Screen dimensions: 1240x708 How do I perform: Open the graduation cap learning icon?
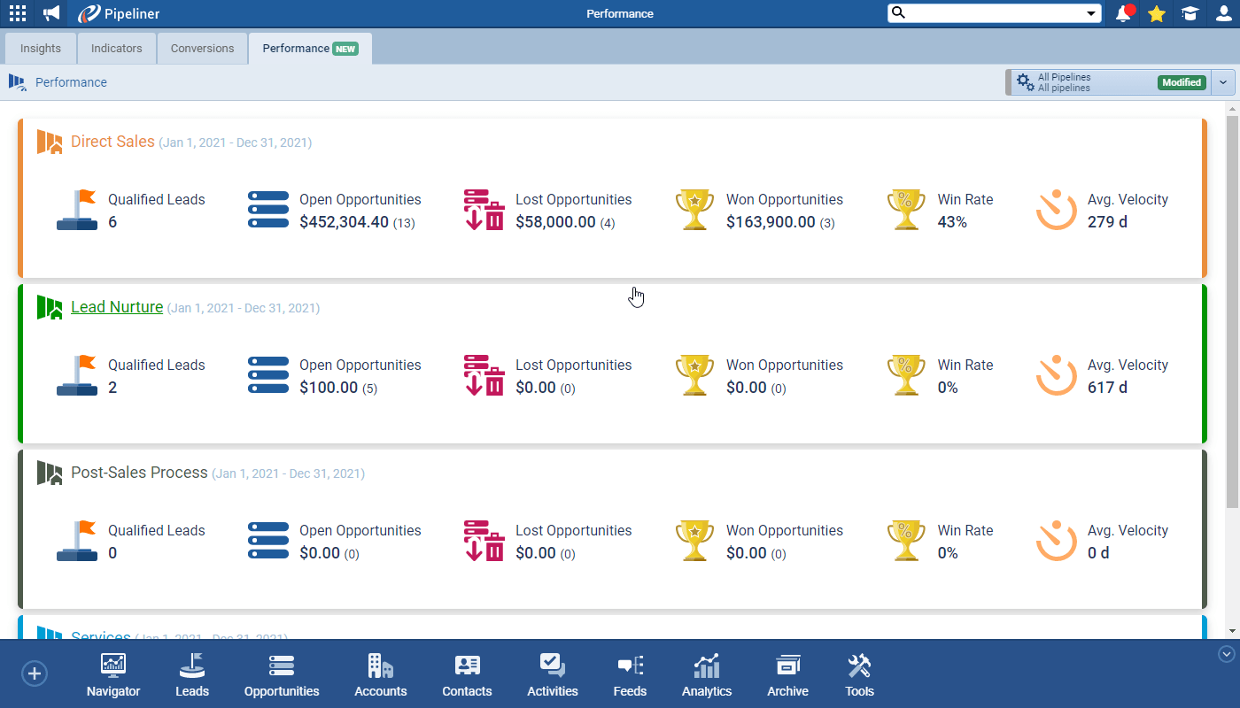tap(1190, 13)
